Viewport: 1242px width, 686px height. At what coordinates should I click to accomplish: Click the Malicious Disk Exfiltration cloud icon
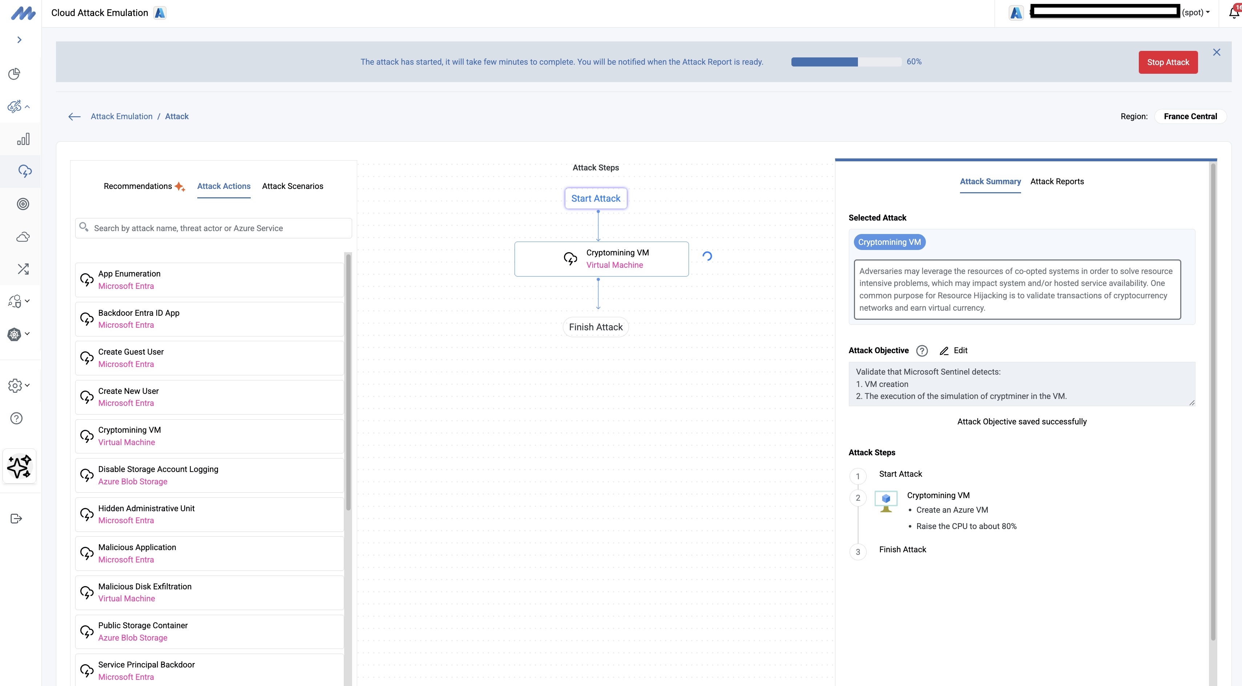pyautogui.click(x=87, y=593)
